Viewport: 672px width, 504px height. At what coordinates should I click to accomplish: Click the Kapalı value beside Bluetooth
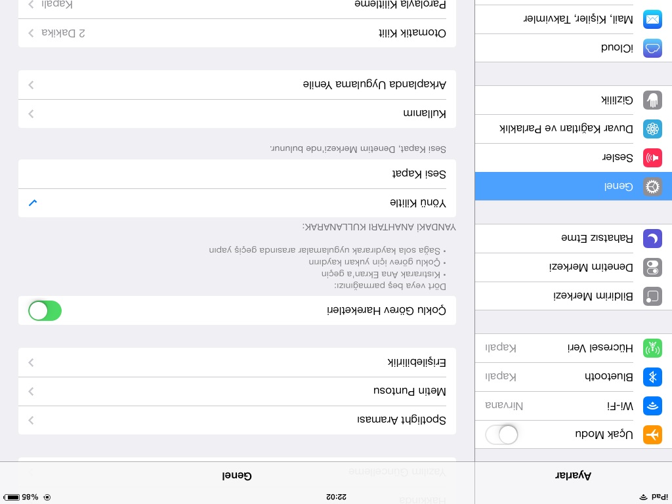(501, 377)
